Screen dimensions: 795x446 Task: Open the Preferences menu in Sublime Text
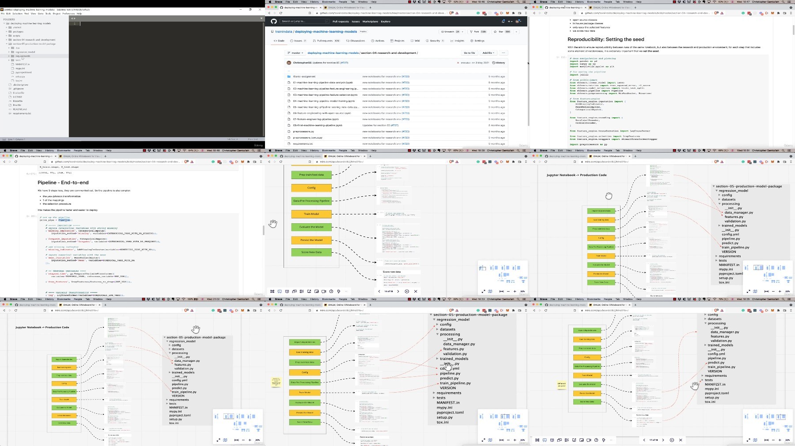pos(68,14)
